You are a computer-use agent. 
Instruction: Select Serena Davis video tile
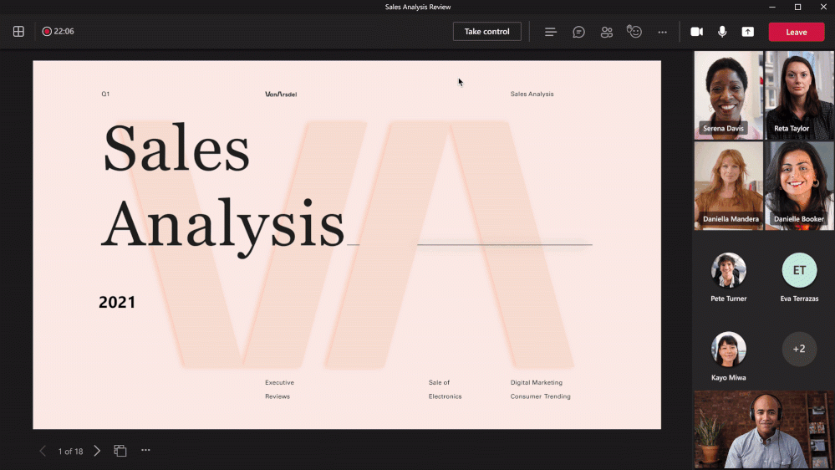pyautogui.click(x=729, y=95)
